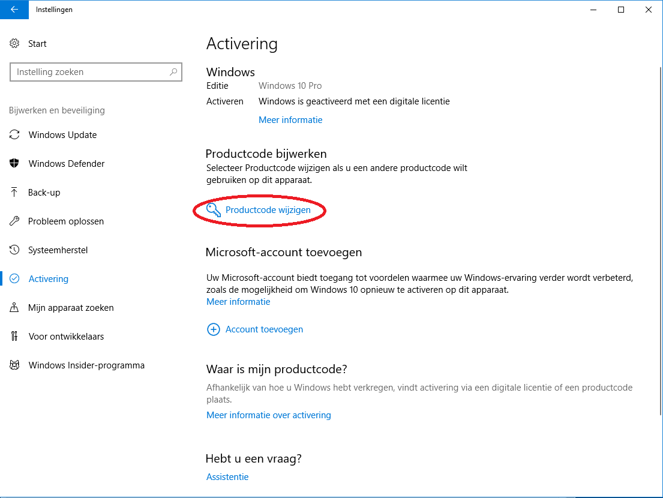Viewport: 663px width, 498px height.
Task: Click the Windows Update sync icon
Action: tap(14, 134)
